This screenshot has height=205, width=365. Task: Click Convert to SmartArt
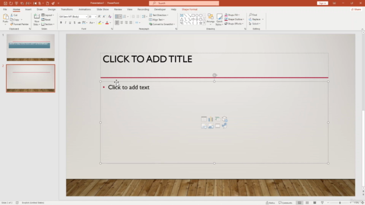point(162,24)
